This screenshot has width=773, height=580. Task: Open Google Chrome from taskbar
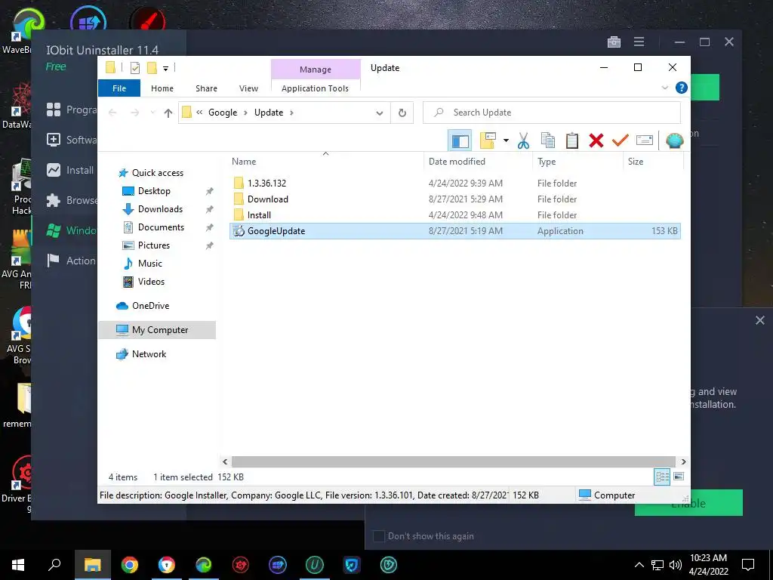tap(130, 565)
